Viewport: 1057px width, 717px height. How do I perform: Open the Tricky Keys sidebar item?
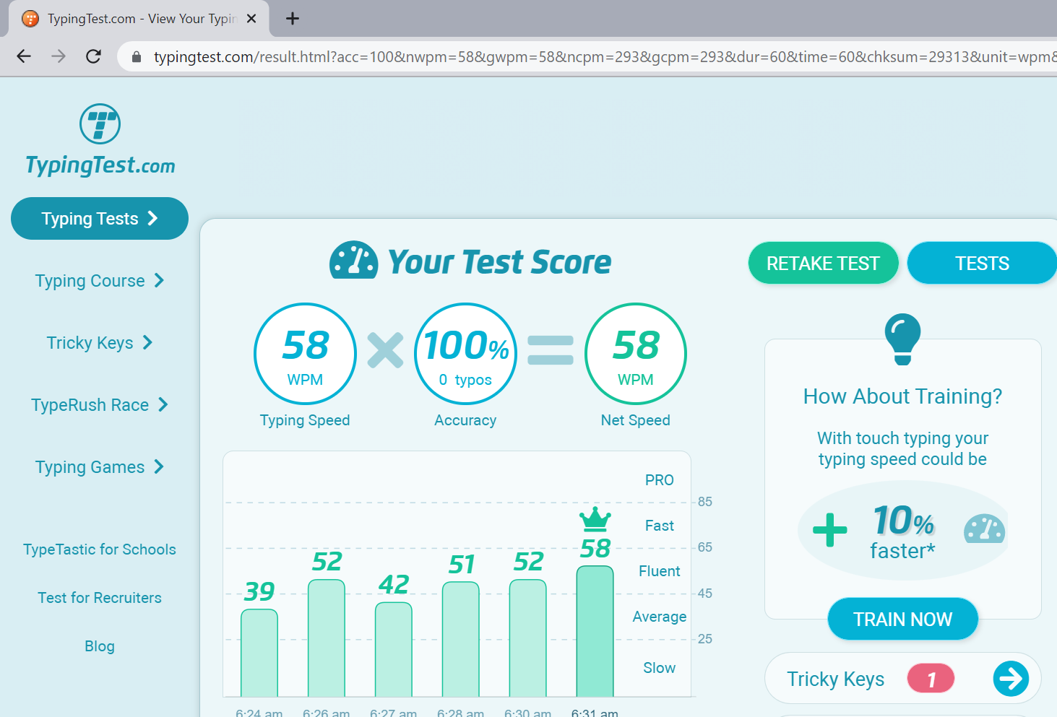click(x=100, y=342)
